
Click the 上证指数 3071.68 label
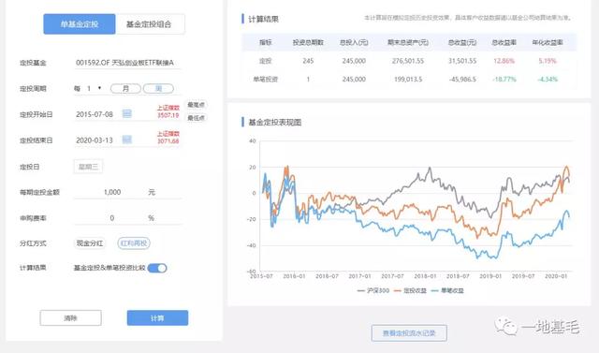[168, 138]
